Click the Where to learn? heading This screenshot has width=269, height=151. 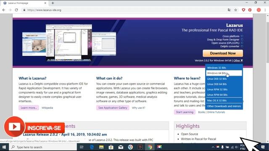(187, 78)
